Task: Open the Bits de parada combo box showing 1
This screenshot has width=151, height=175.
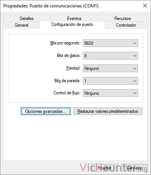Action: pyautogui.click(x=110, y=81)
